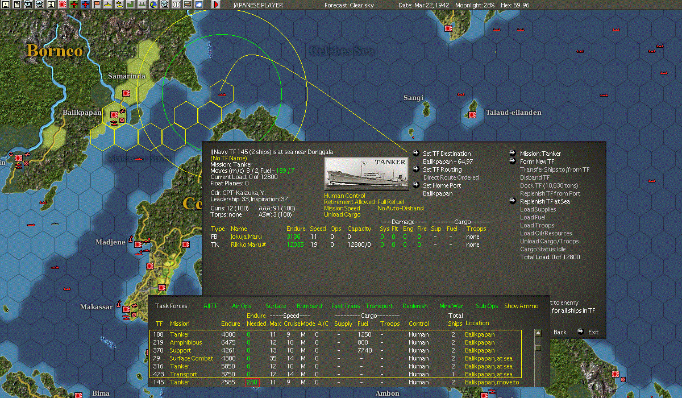Click the Japanese rising sun flag icon
Image resolution: width=682 pixels, height=398 pixels.
pos(62,4)
